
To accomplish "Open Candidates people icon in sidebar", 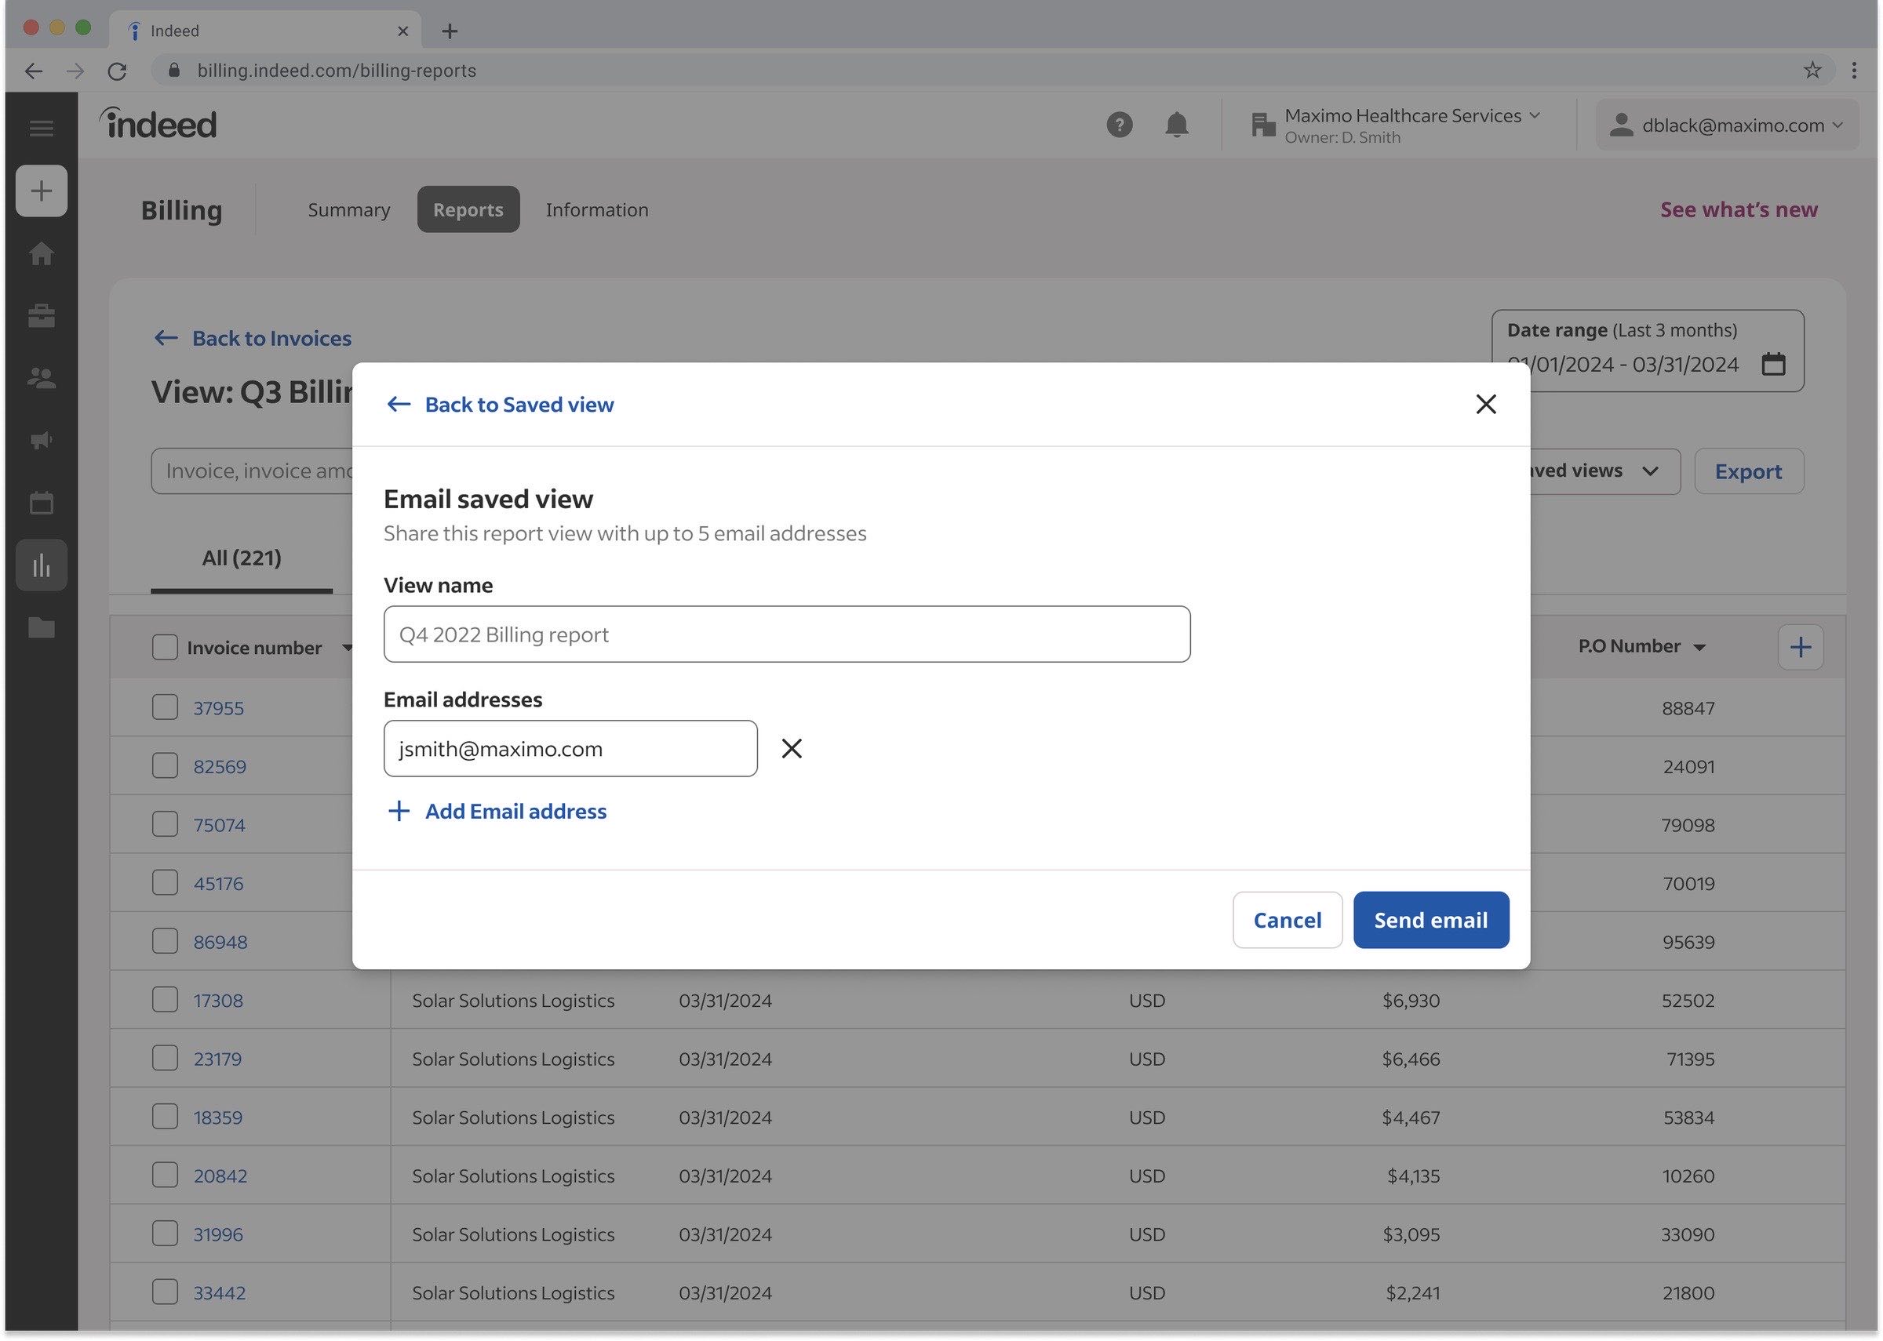I will [42, 378].
